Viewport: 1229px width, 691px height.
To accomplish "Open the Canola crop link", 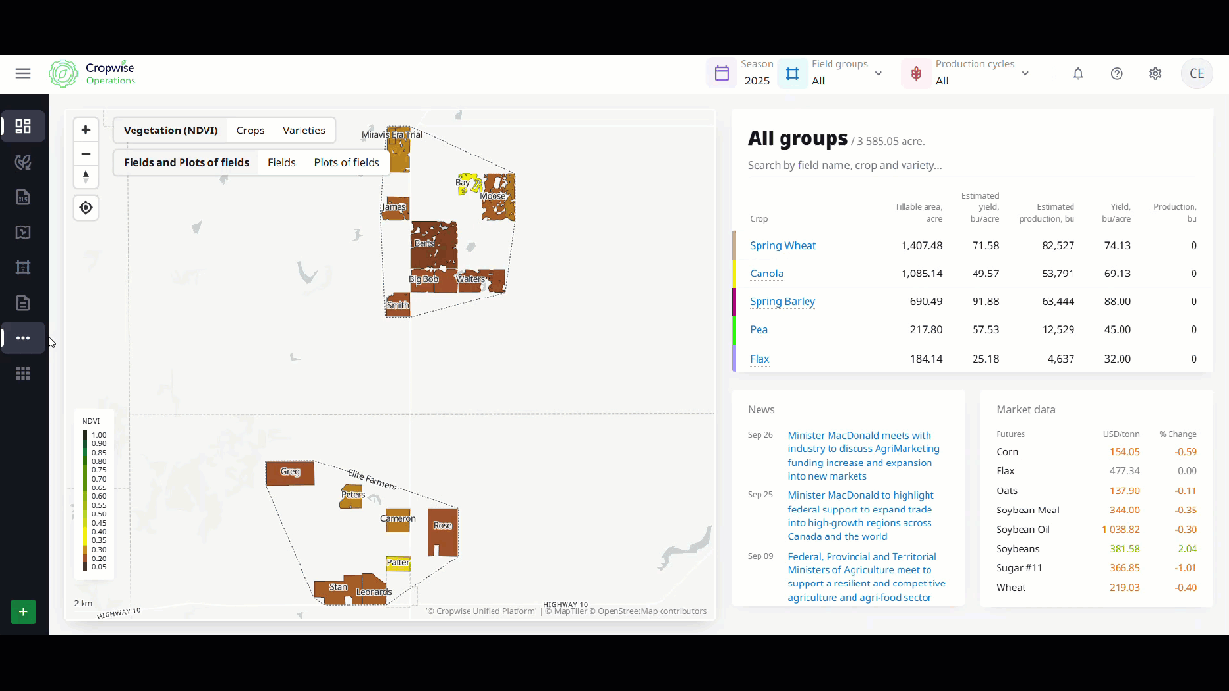I will point(766,274).
